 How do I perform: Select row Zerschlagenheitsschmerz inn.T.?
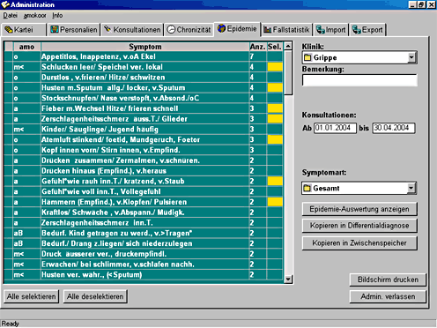pyautogui.click(x=144, y=223)
